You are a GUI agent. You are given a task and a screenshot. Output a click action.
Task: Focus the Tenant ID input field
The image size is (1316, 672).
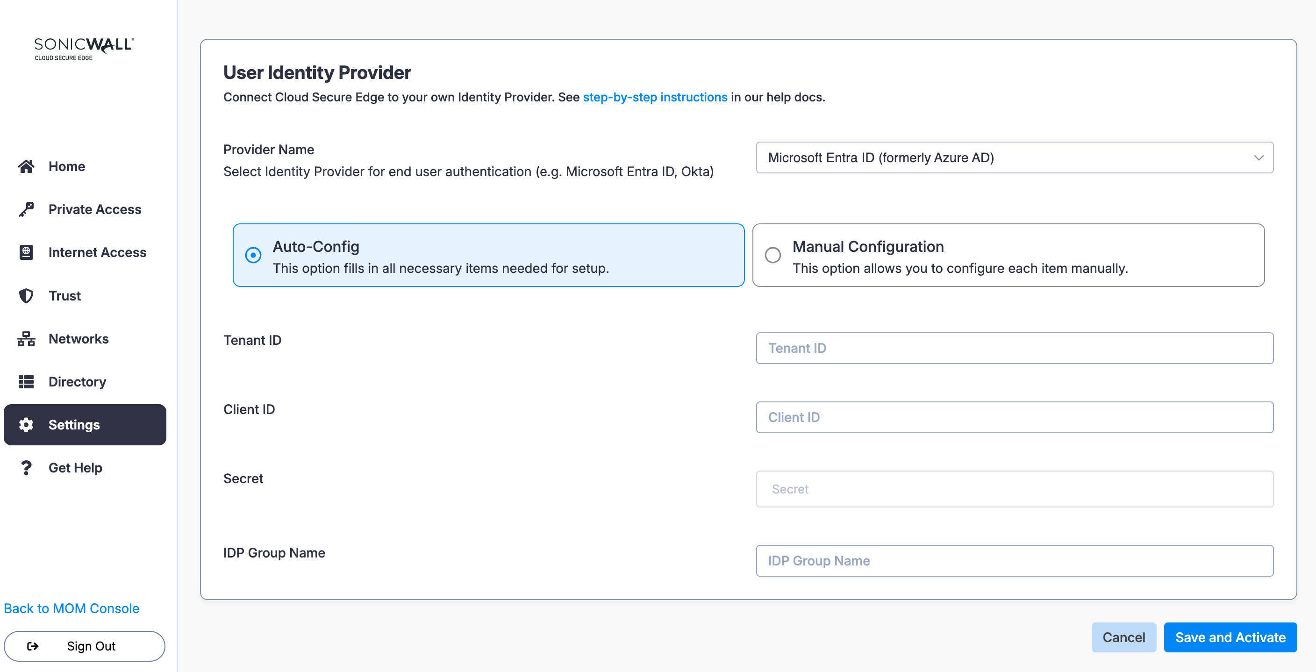tap(1014, 348)
